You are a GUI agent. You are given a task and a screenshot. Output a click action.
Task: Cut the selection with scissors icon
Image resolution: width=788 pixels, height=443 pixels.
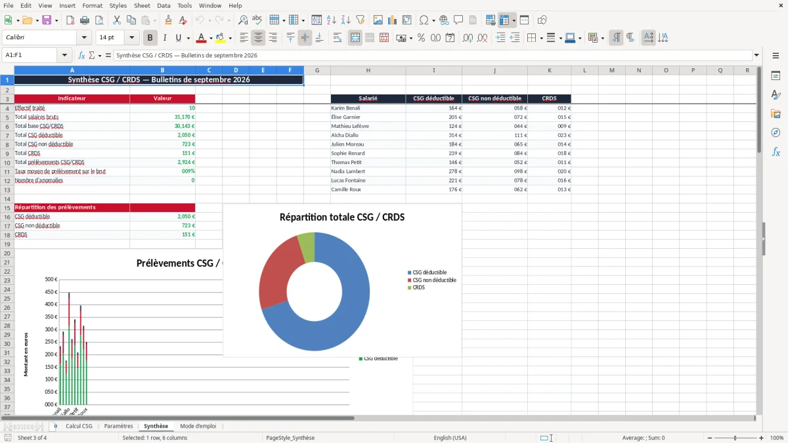coord(116,20)
